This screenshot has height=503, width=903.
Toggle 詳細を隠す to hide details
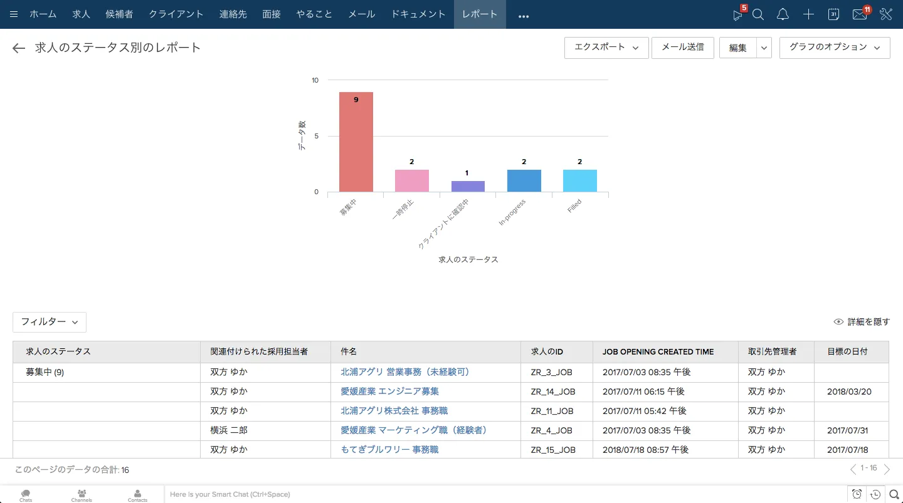(862, 322)
